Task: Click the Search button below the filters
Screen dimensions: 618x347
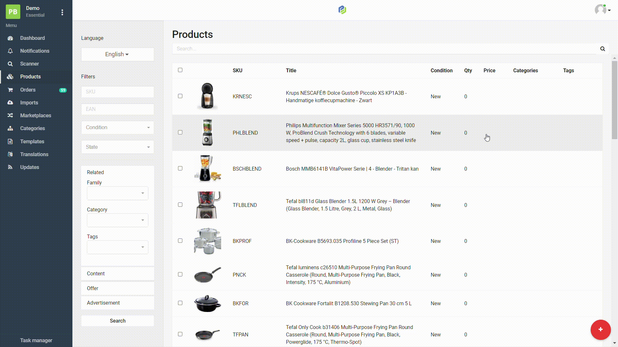Action: click(117, 321)
